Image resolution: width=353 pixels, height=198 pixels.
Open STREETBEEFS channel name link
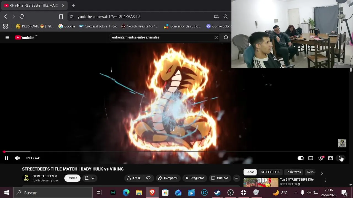coord(43,176)
